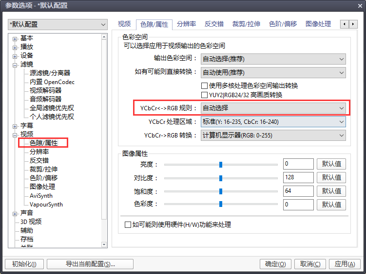366x274 pixels.
Task: Focus the 色彩度 value field
Action: tap(298, 205)
